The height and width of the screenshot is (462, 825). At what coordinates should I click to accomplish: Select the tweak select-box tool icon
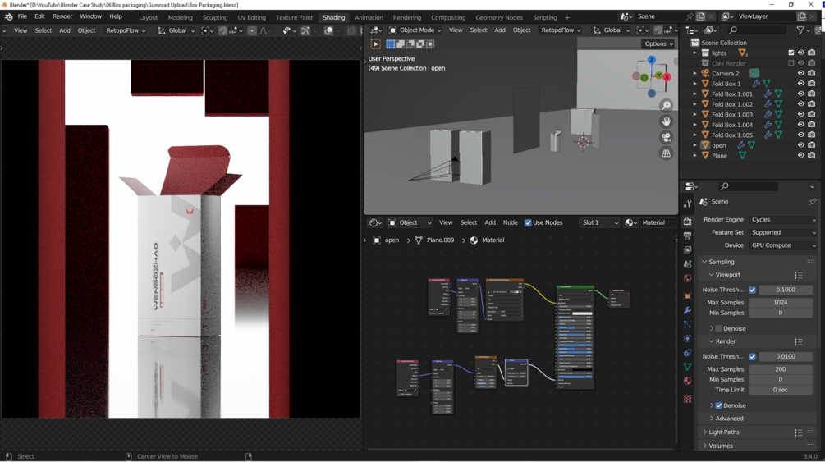click(x=376, y=44)
